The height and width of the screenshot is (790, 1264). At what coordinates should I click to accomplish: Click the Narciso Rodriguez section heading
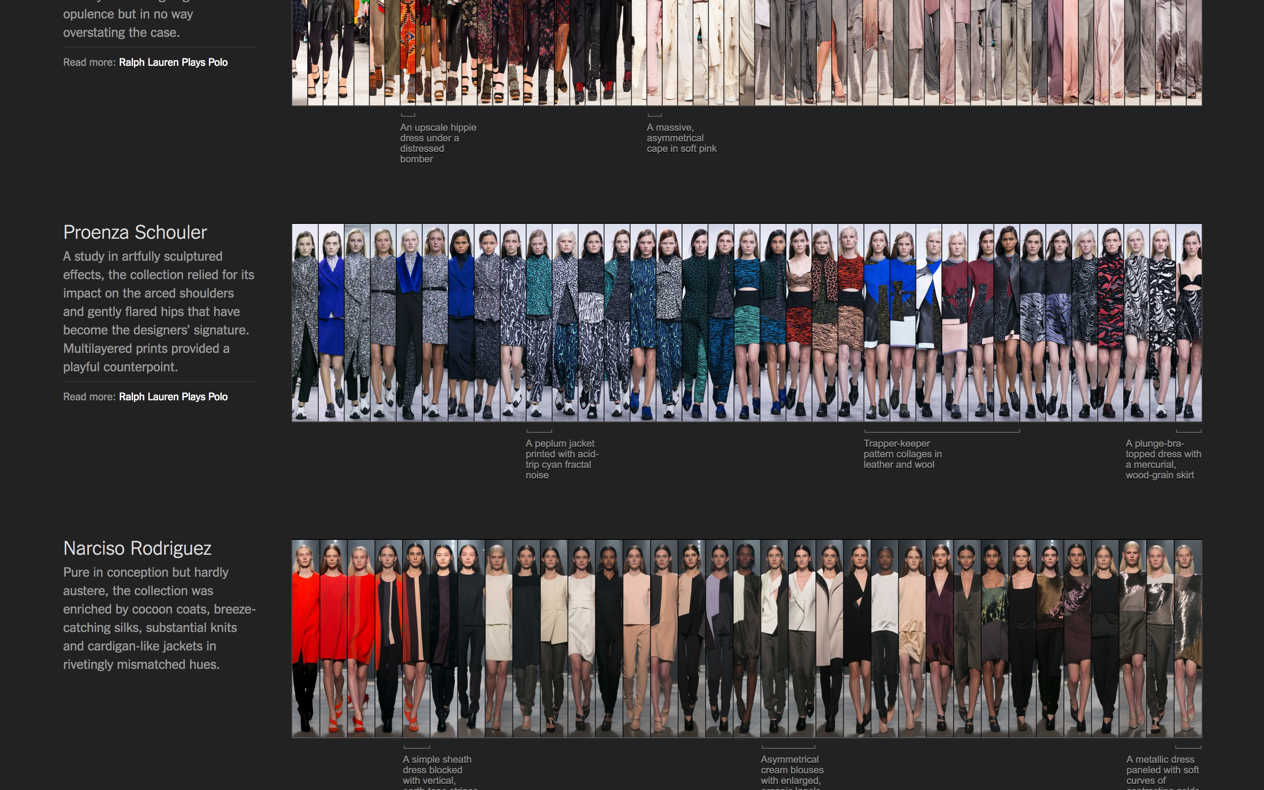(137, 549)
